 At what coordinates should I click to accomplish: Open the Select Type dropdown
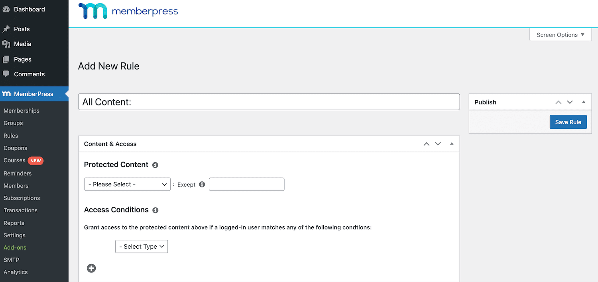click(x=142, y=247)
